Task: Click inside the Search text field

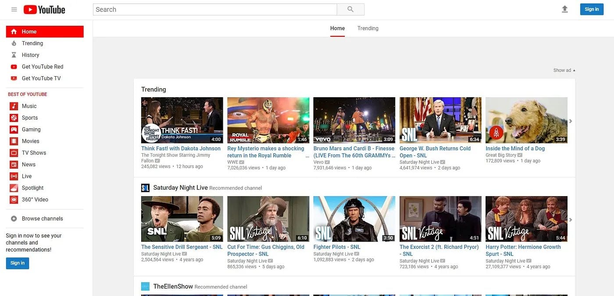Action: (215, 10)
